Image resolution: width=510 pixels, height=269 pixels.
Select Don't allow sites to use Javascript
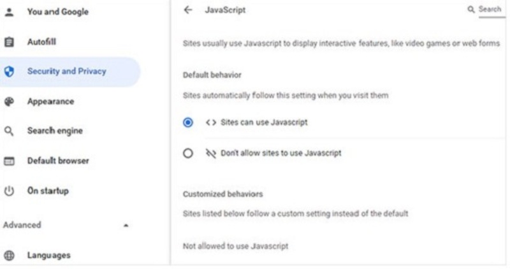(188, 153)
